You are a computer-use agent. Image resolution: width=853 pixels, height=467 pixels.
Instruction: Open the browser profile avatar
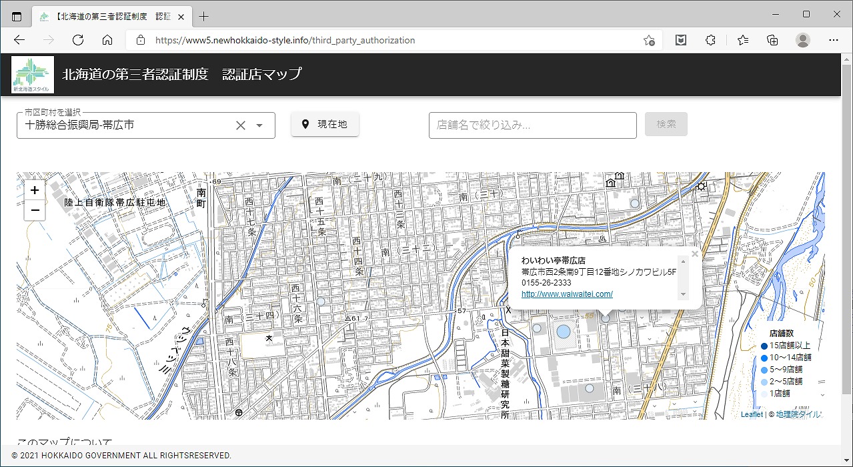(x=802, y=40)
